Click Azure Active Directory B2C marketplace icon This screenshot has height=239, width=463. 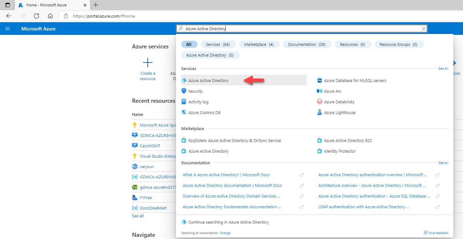tap(320, 140)
